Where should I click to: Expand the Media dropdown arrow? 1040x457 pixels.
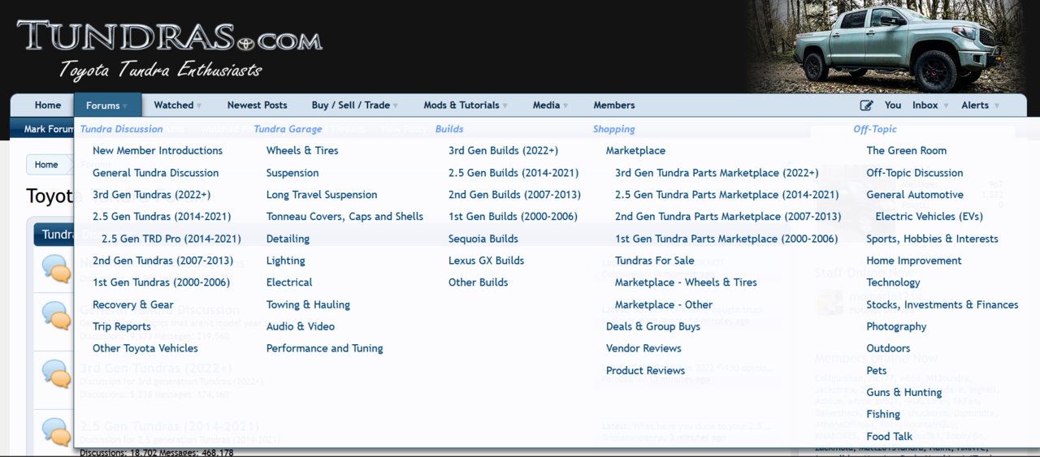pos(565,106)
